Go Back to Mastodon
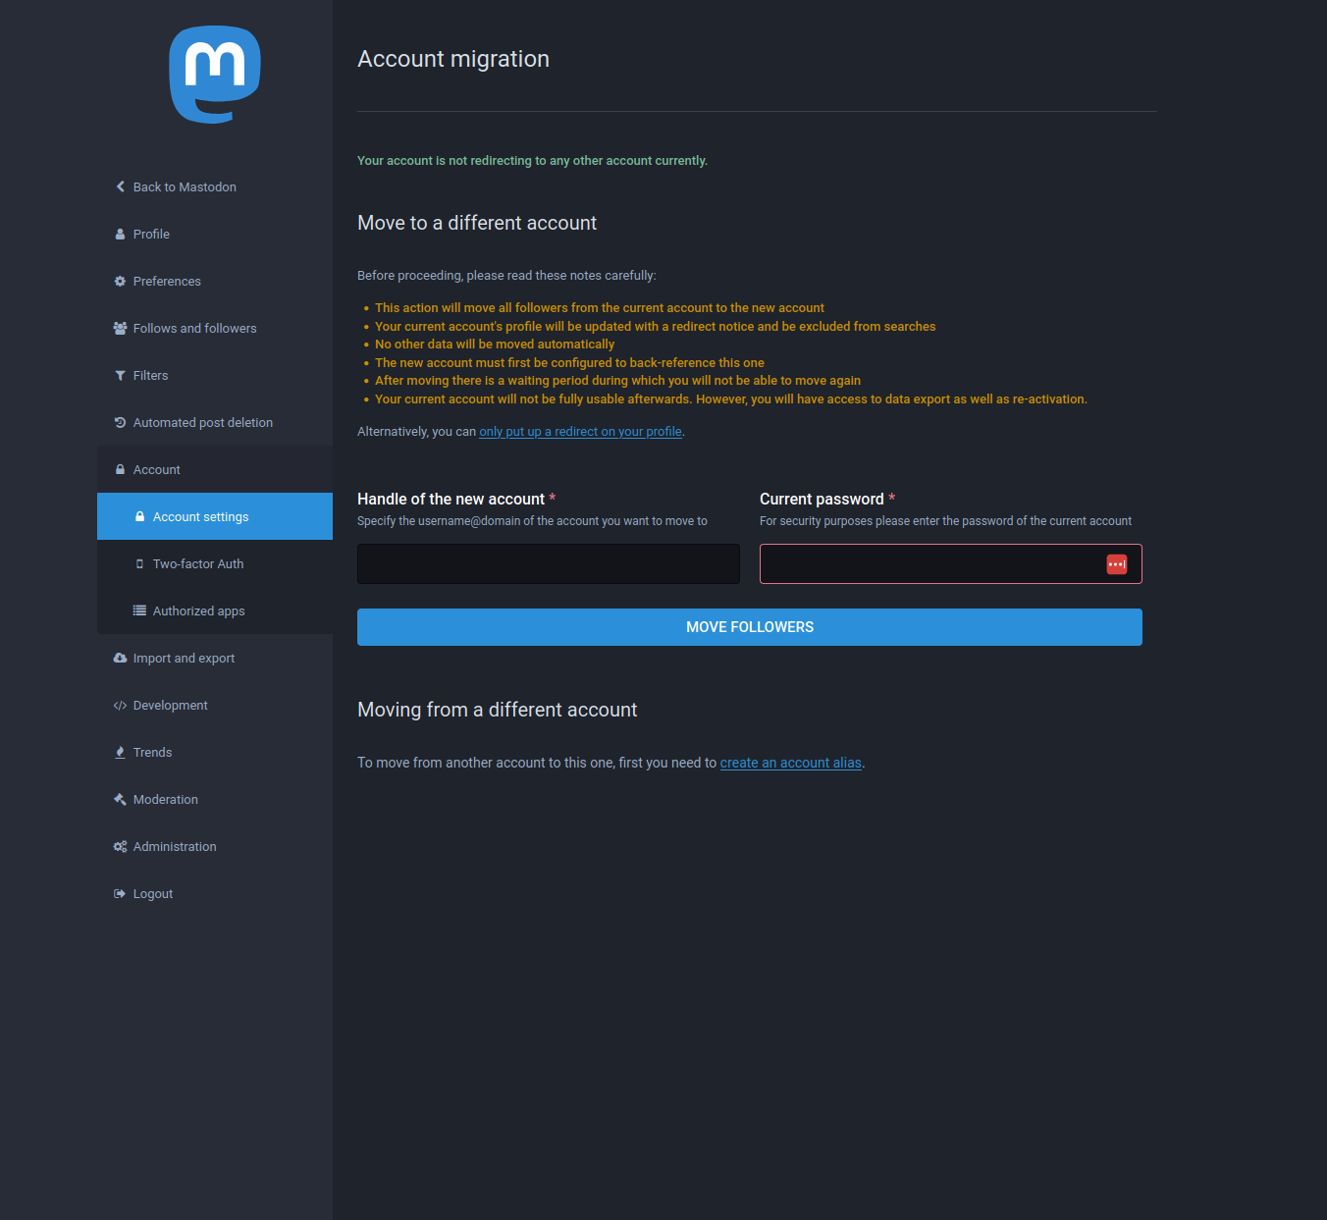 tap(175, 186)
